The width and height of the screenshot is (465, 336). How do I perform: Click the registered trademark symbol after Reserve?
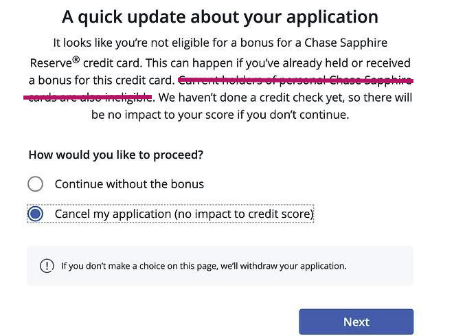point(76,57)
